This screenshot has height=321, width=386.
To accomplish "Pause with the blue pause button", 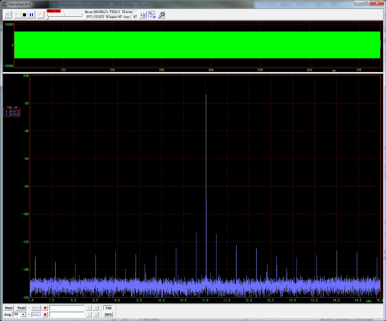I will point(32,14).
